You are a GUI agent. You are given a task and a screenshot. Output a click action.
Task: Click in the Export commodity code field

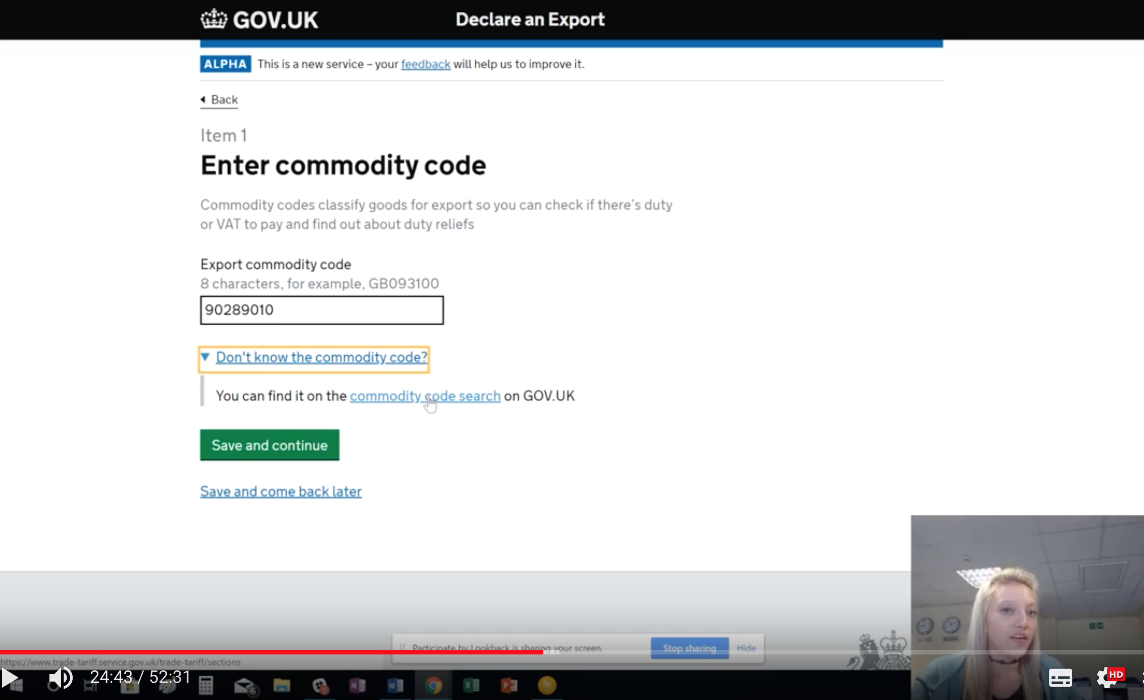(322, 310)
